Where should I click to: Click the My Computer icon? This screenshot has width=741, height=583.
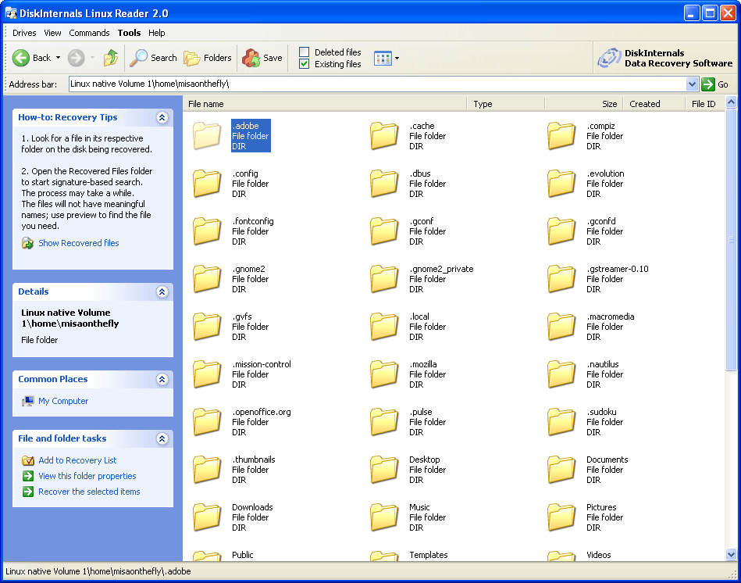28,401
